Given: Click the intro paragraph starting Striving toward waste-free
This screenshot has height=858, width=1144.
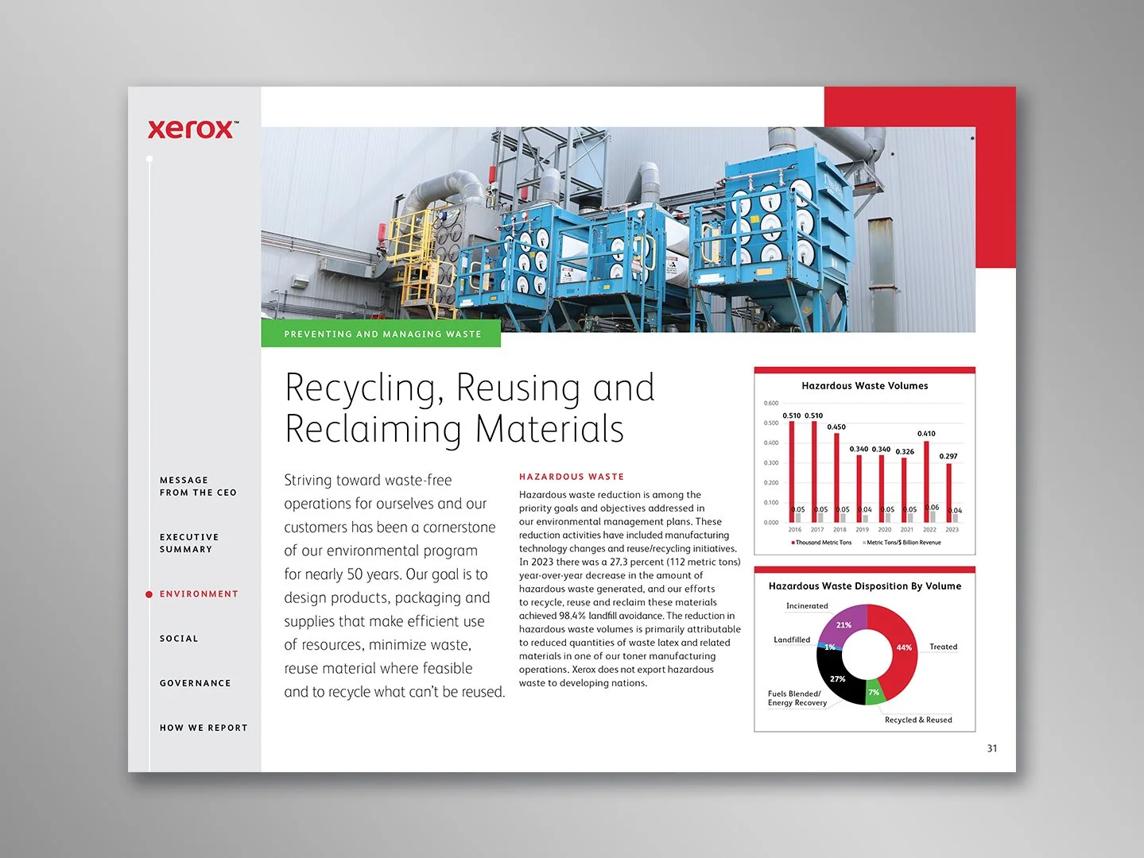Looking at the screenshot, I should pyautogui.click(x=394, y=586).
